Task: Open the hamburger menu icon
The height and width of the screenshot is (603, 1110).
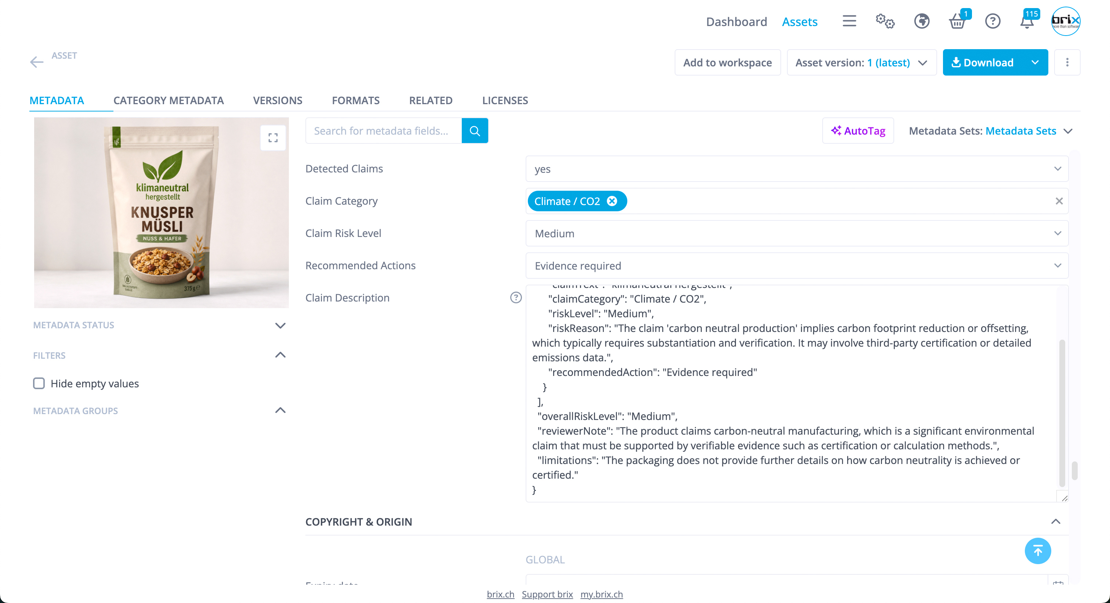Action: point(849,21)
